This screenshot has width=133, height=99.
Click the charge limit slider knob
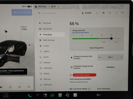click(x=111, y=38)
